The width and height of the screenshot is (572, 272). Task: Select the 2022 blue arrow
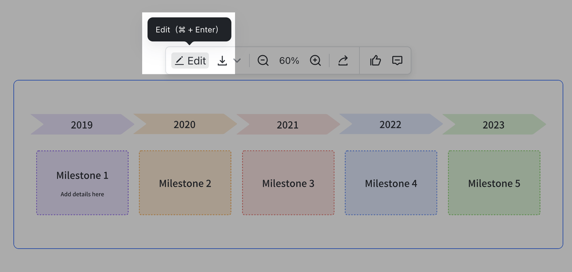pos(391,124)
